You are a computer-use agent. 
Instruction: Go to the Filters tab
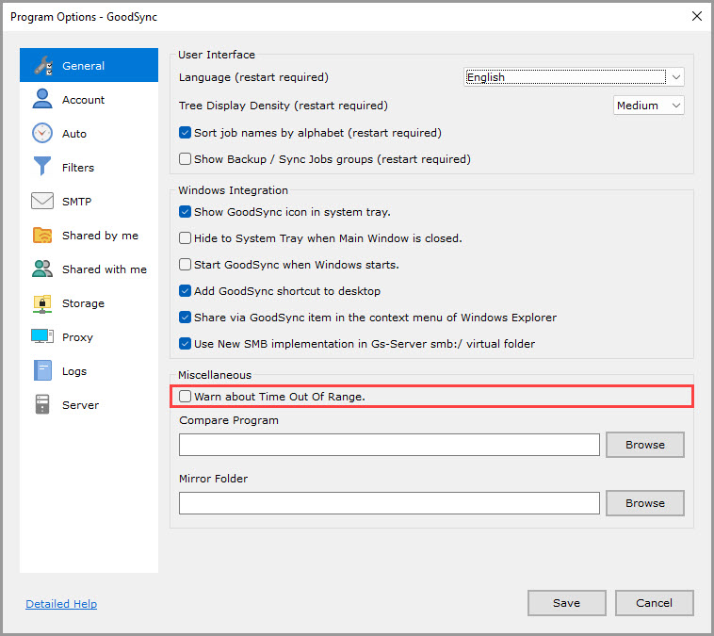(89, 167)
